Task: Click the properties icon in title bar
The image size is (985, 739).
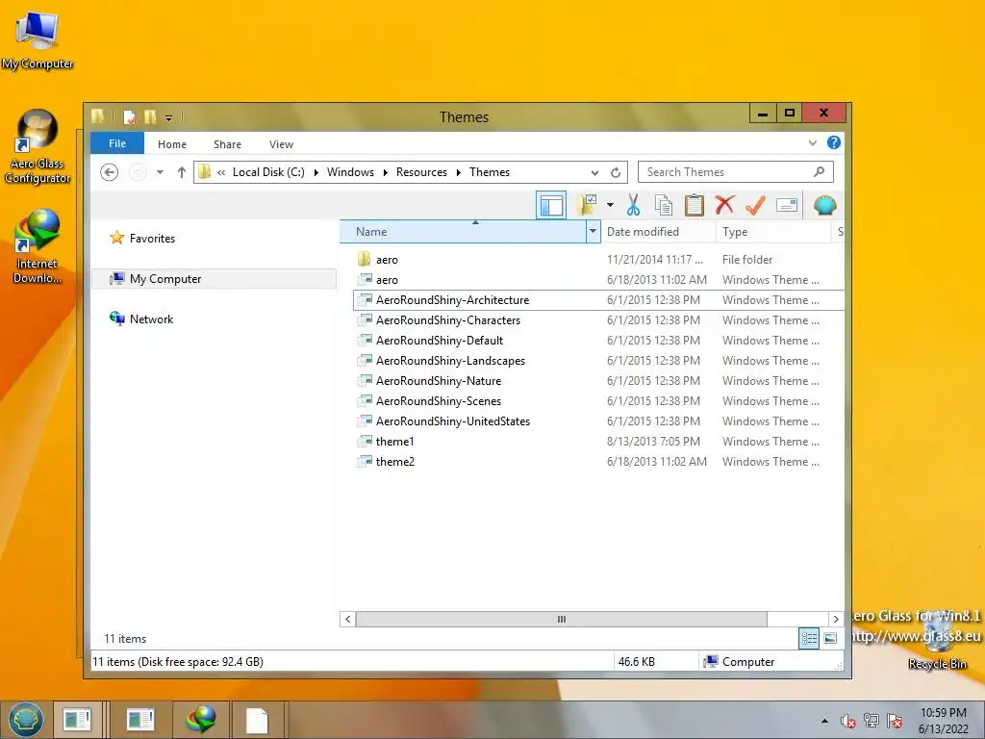Action: coord(130,116)
